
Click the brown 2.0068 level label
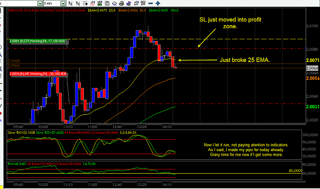click(14, 61)
